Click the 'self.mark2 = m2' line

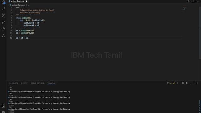click(31, 25)
